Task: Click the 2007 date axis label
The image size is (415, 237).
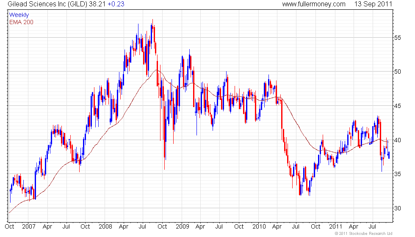Action: click(x=29, y=227)
